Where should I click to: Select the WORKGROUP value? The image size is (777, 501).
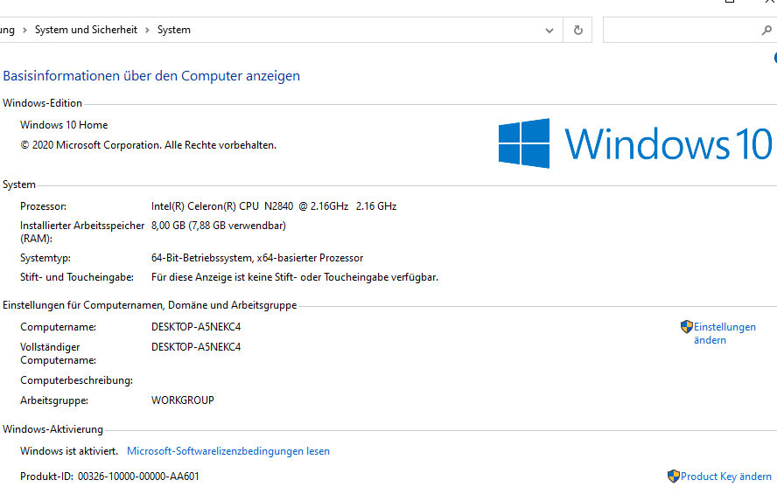tap(183, 400)
